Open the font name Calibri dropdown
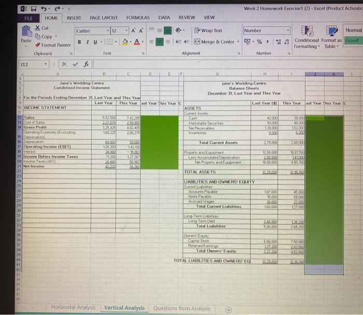Image resolution: width=363 pixels, height=315 pixels. click(108, 31)
